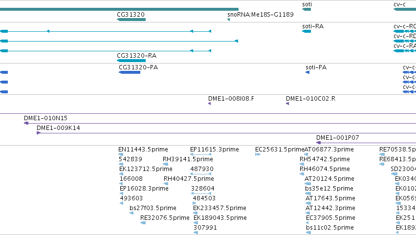416x235 pixels.
Task: Click the RE32076.5prime label
Action: point(165,218)
